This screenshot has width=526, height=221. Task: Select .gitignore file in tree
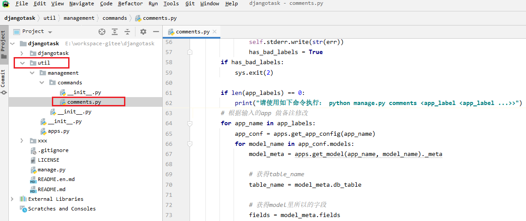coord(53,151)
